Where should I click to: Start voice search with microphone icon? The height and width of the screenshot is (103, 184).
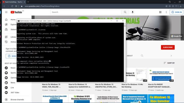point(133,12)
